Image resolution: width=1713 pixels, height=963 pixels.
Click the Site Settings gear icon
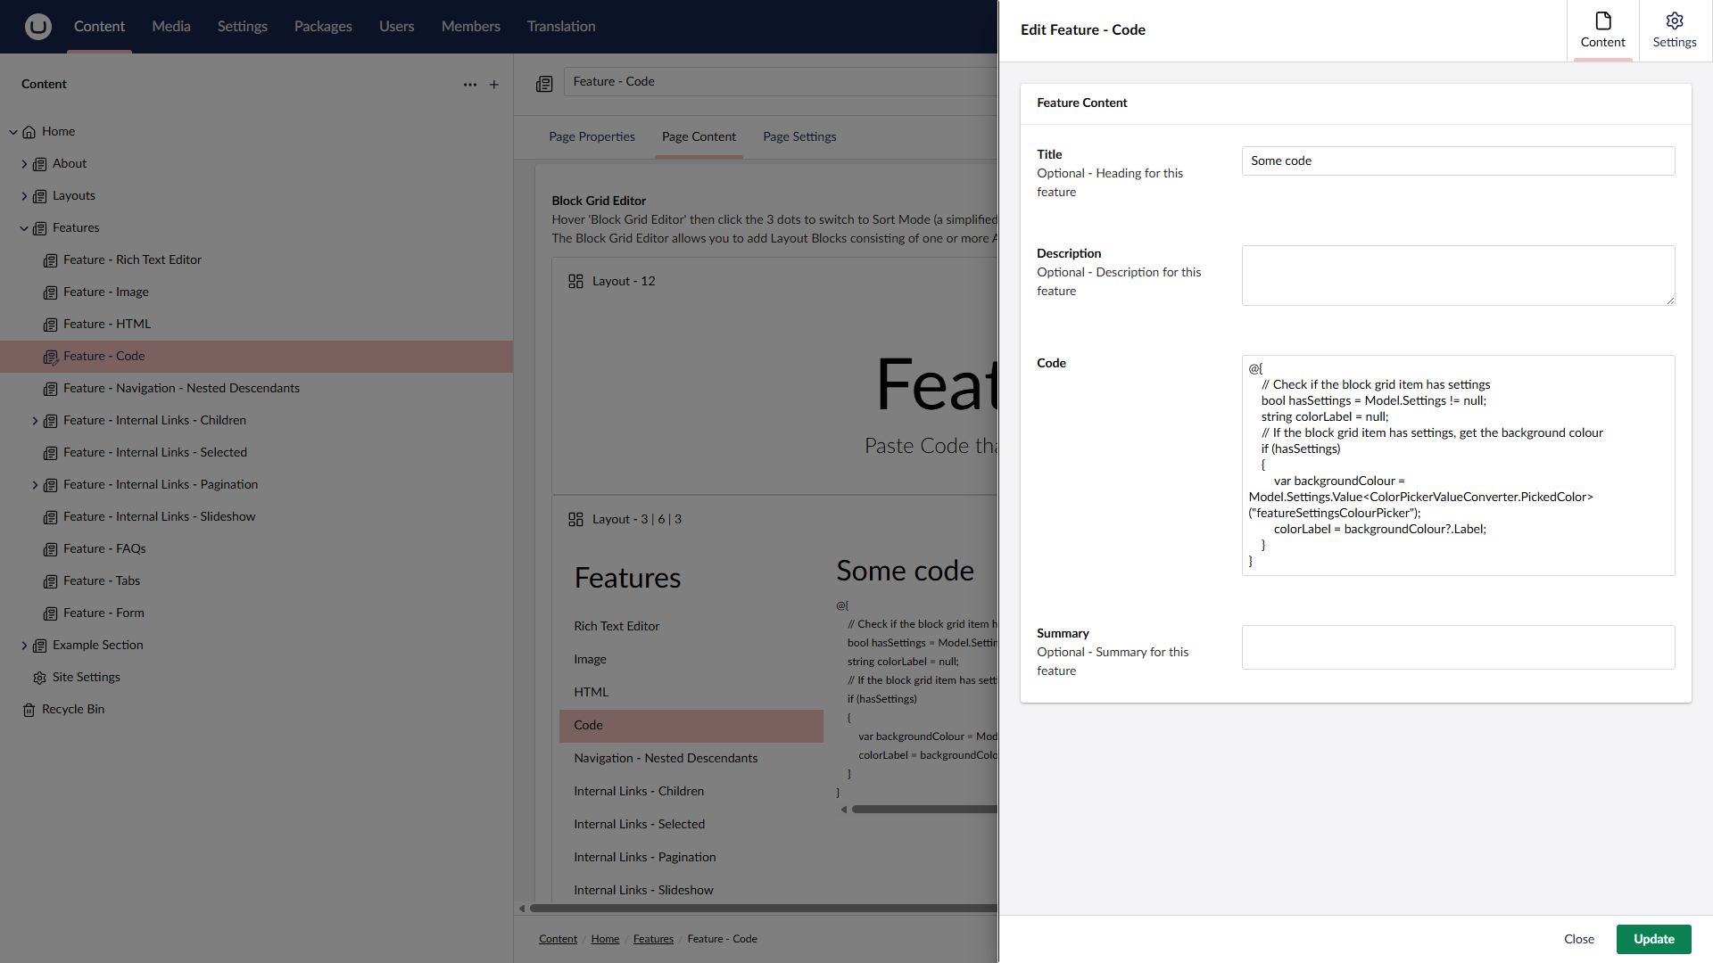coord(39,678)
